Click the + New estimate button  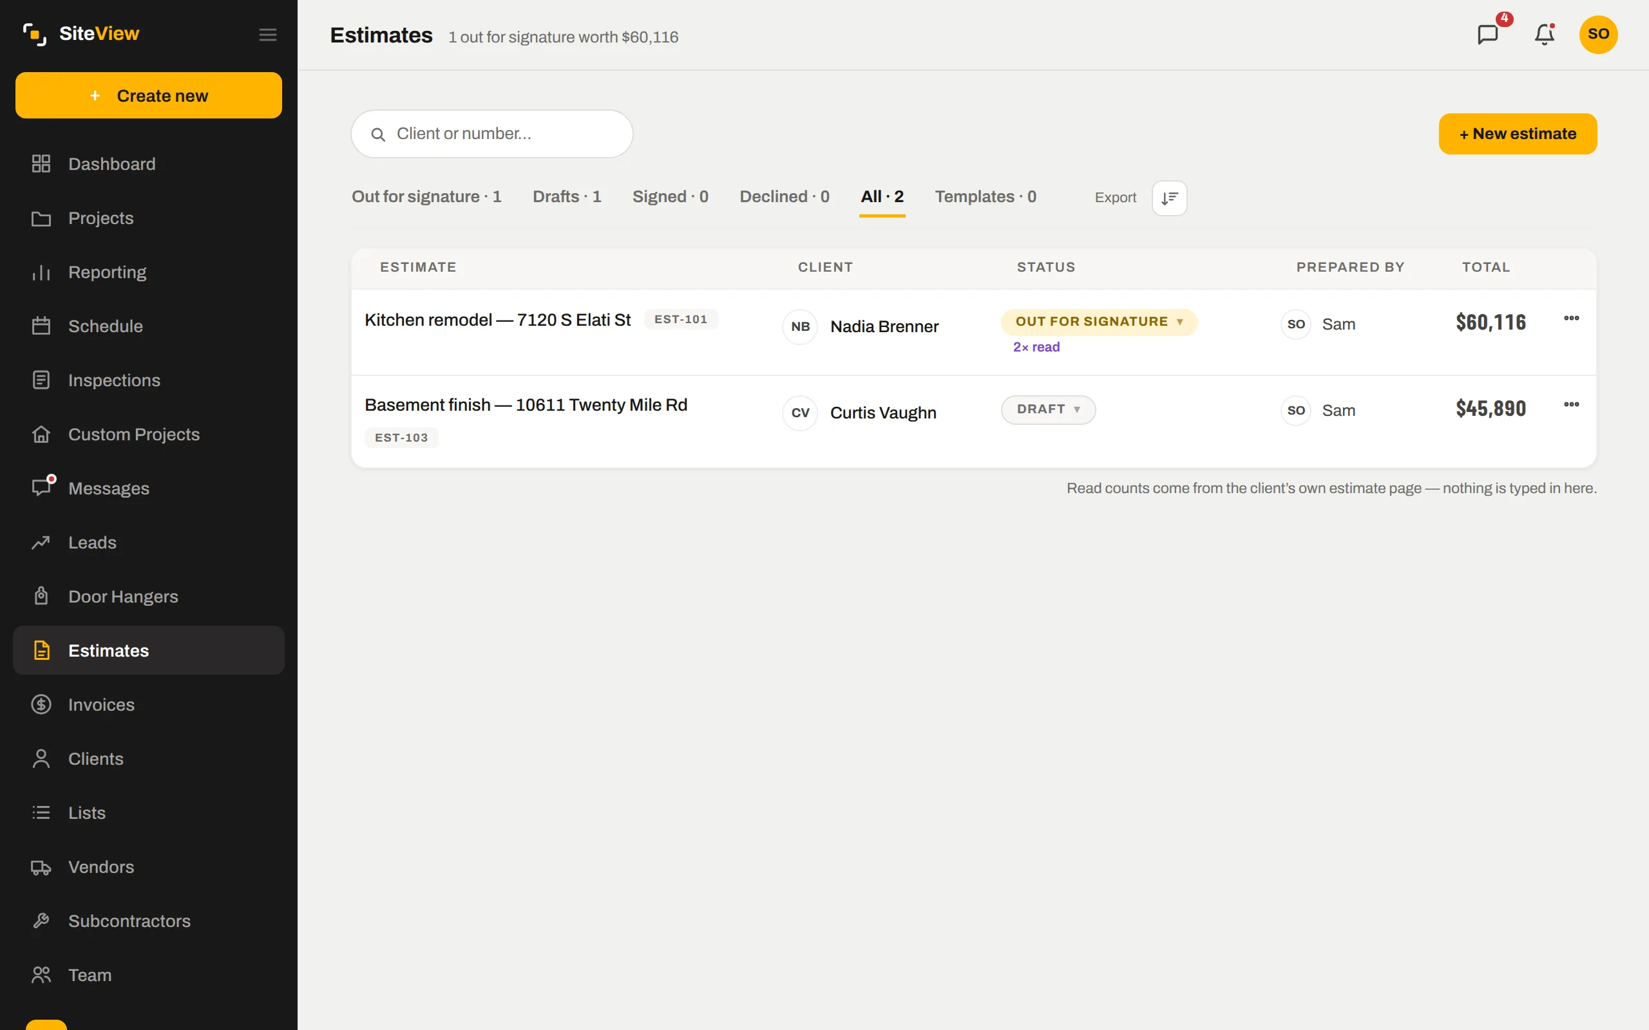1518,134
